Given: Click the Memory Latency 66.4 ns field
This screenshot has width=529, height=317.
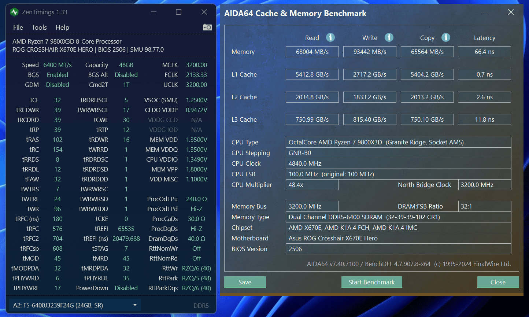Looking at the screenshot, I should (x=485, y=52).
